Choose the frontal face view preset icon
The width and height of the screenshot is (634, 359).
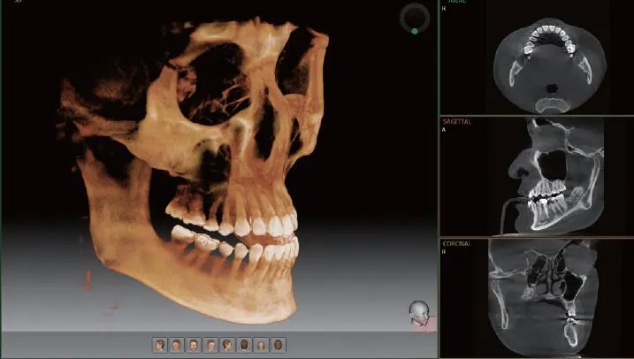(x=194, y=345)
